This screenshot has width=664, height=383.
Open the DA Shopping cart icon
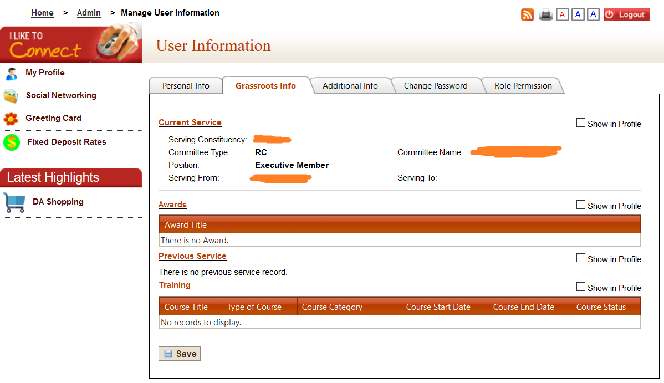(x=14, y=202)
